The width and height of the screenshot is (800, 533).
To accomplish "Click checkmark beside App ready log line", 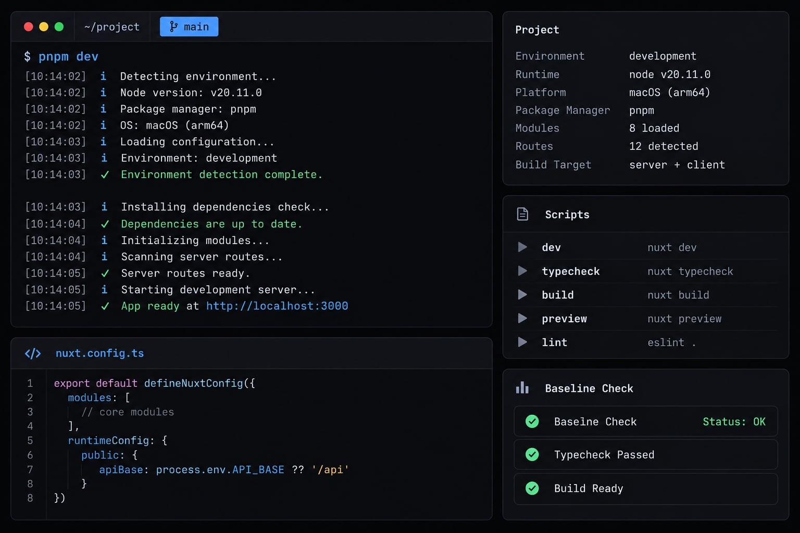I will pyautogui.click(x=105, y=306).
